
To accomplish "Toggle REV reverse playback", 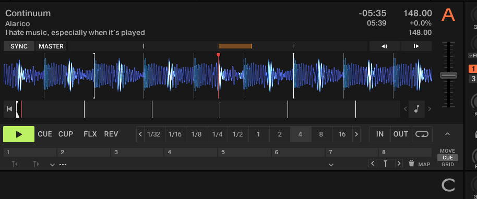I will 111,134.
